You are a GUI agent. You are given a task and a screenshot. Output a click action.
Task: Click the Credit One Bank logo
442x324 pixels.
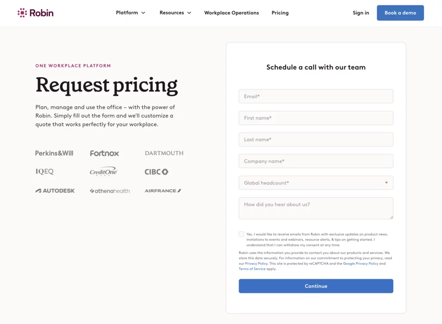104,172
